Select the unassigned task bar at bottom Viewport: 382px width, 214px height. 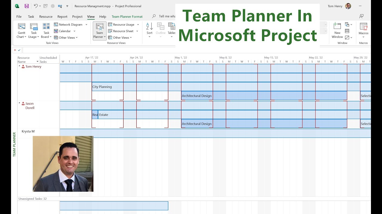(114, 206)
